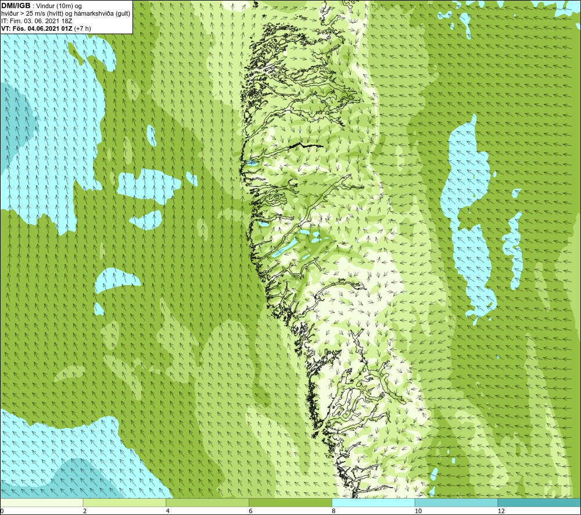The image size is (581, 515).
Task: Click the 8–10 m/s light cyan swatch
Action: click(x=374, y=503)
